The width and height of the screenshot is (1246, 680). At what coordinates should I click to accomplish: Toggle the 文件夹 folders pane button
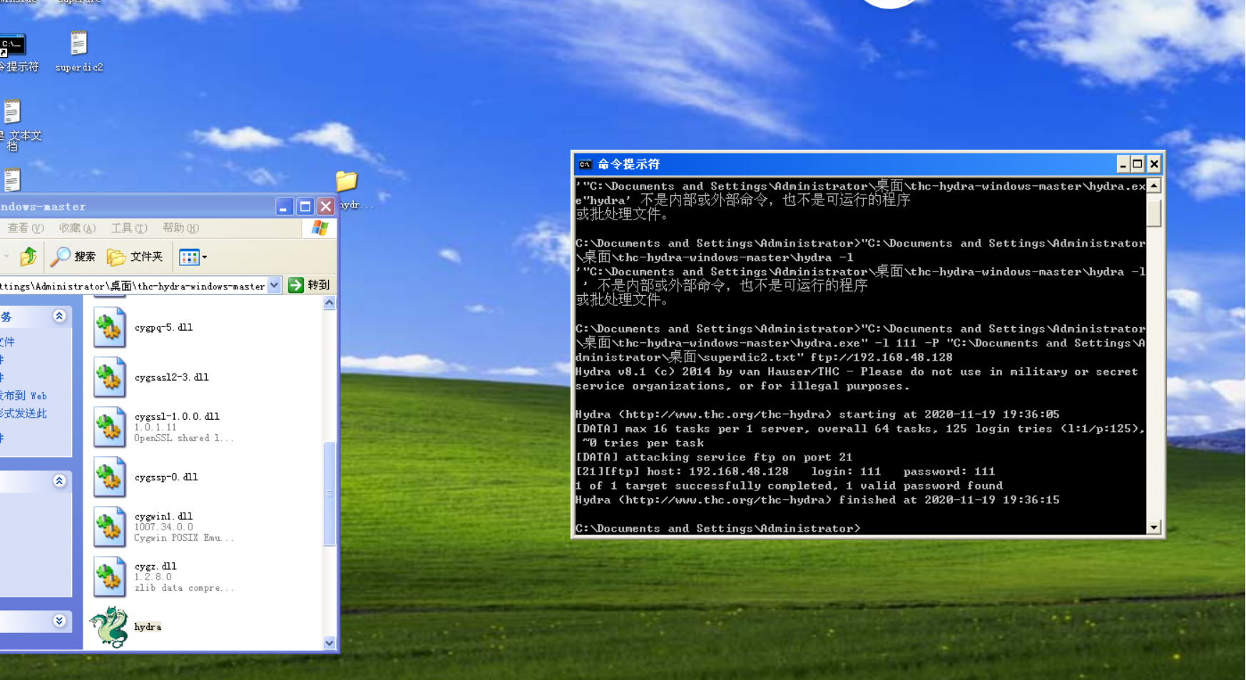[135, 257]
